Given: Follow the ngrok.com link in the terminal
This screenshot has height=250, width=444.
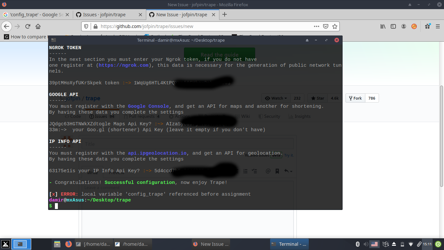Looking at the screenshot, I should (123, 65).
